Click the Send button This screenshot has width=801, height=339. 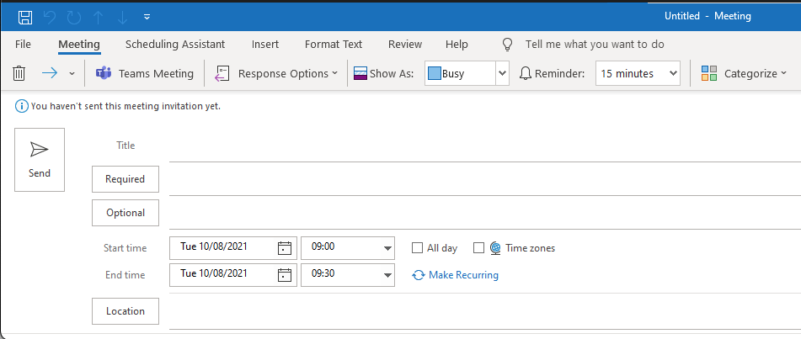pos(40,160)
